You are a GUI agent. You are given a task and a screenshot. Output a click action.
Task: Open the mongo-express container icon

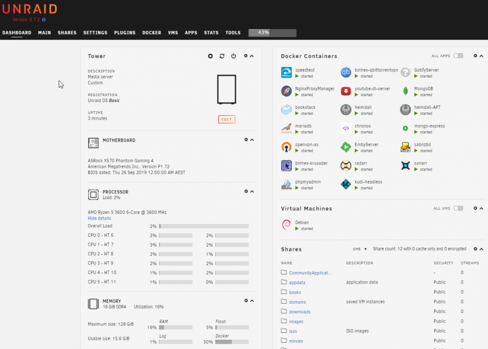click(405, 128)
